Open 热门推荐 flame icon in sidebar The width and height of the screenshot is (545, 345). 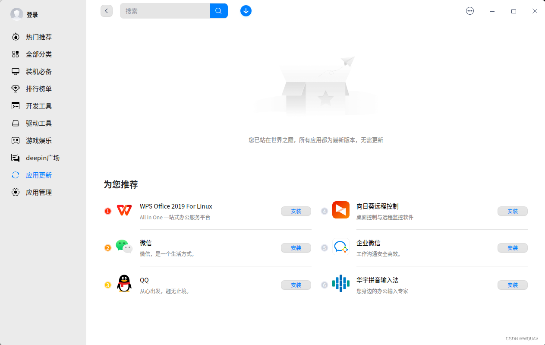(16, 37)
